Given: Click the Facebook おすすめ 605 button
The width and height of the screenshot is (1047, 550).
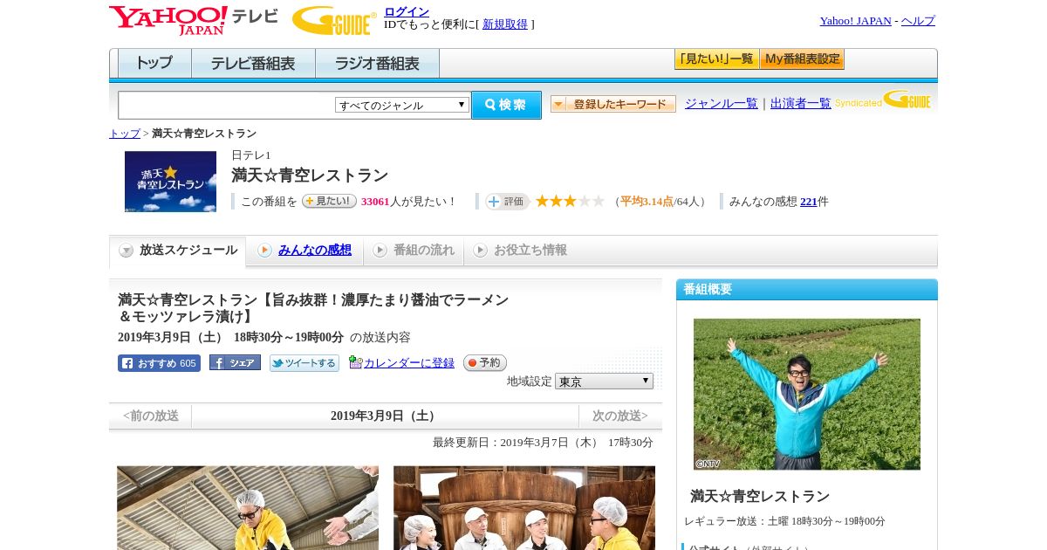Looking at the screenshot, I should [x=159, y=363].
